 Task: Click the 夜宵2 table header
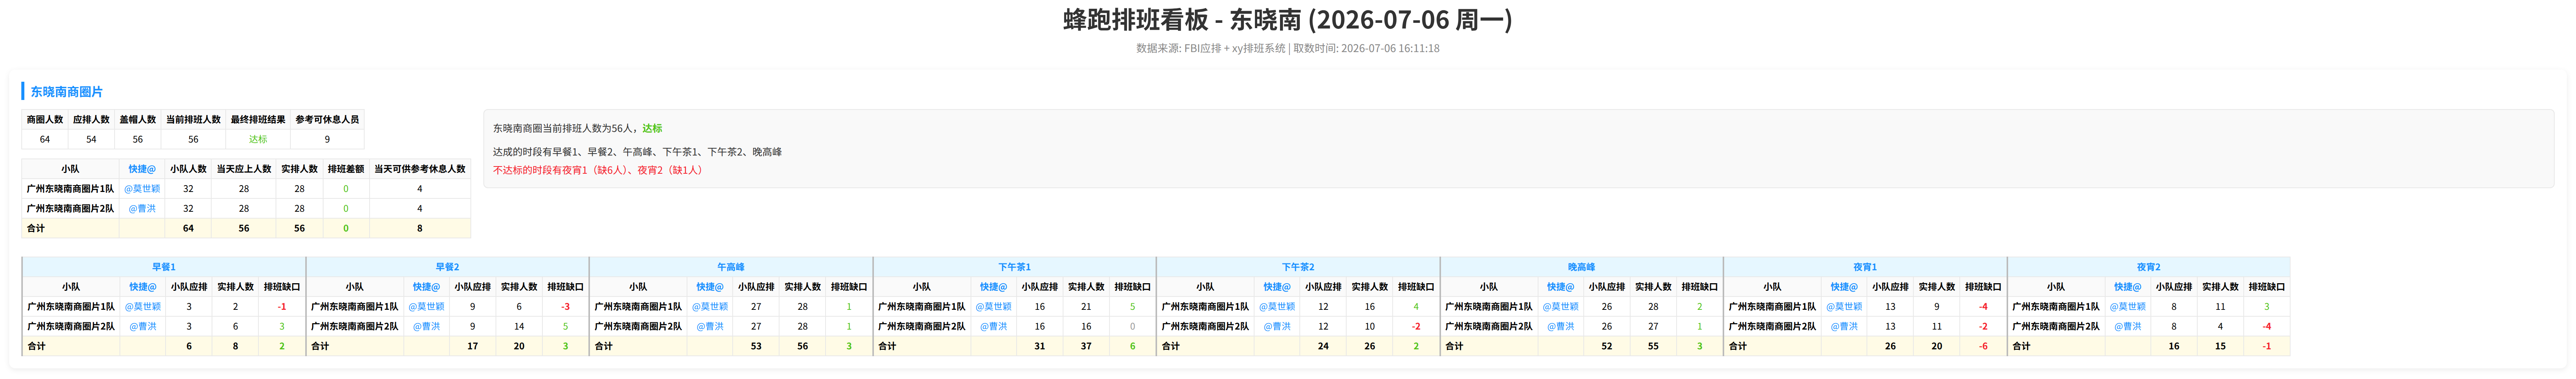pyautogui.click(x=2148, y=267)
